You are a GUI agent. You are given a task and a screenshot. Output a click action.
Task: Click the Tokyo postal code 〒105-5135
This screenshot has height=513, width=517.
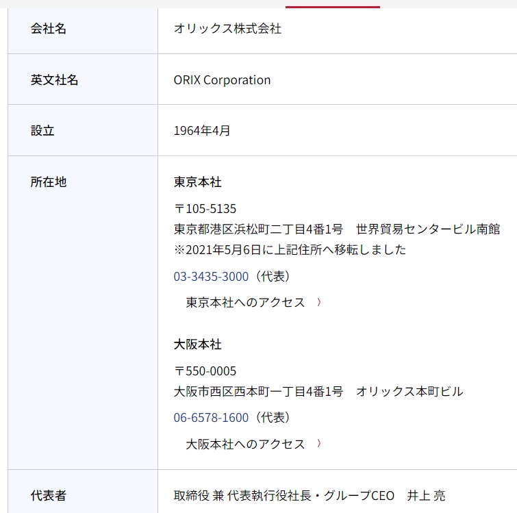pos(205,209)
